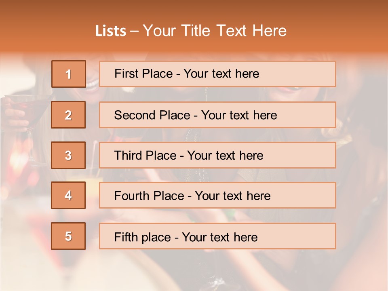Viewport: 388px width, 291px height.
Task: Select the 'Third Place - Your text here' bar
Action: coord(217,155)
